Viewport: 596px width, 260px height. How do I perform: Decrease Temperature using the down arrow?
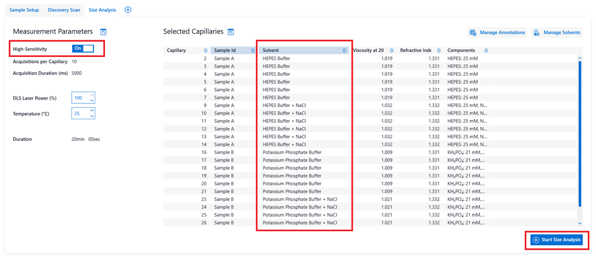(x=92, y=116)
